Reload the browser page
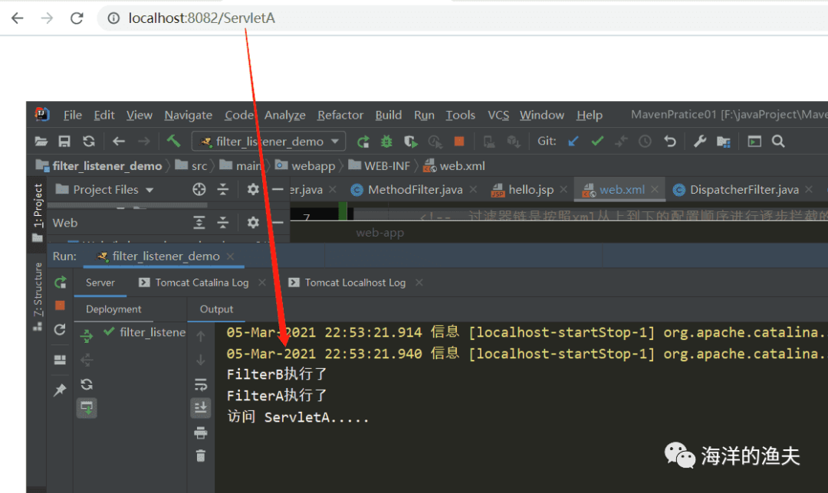 pos(77,18)
